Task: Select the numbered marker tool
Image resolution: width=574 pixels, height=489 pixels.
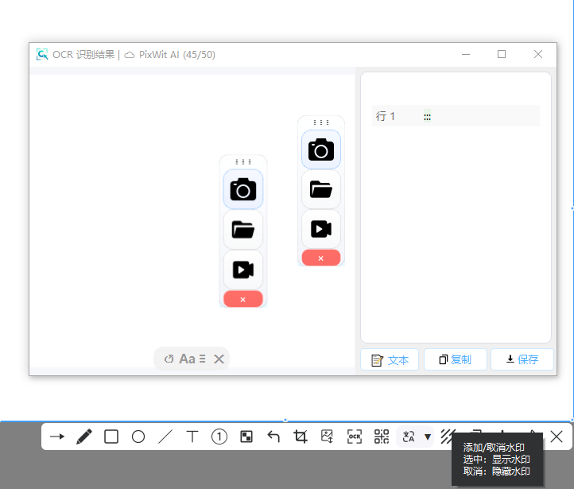Action: point(219,437)
